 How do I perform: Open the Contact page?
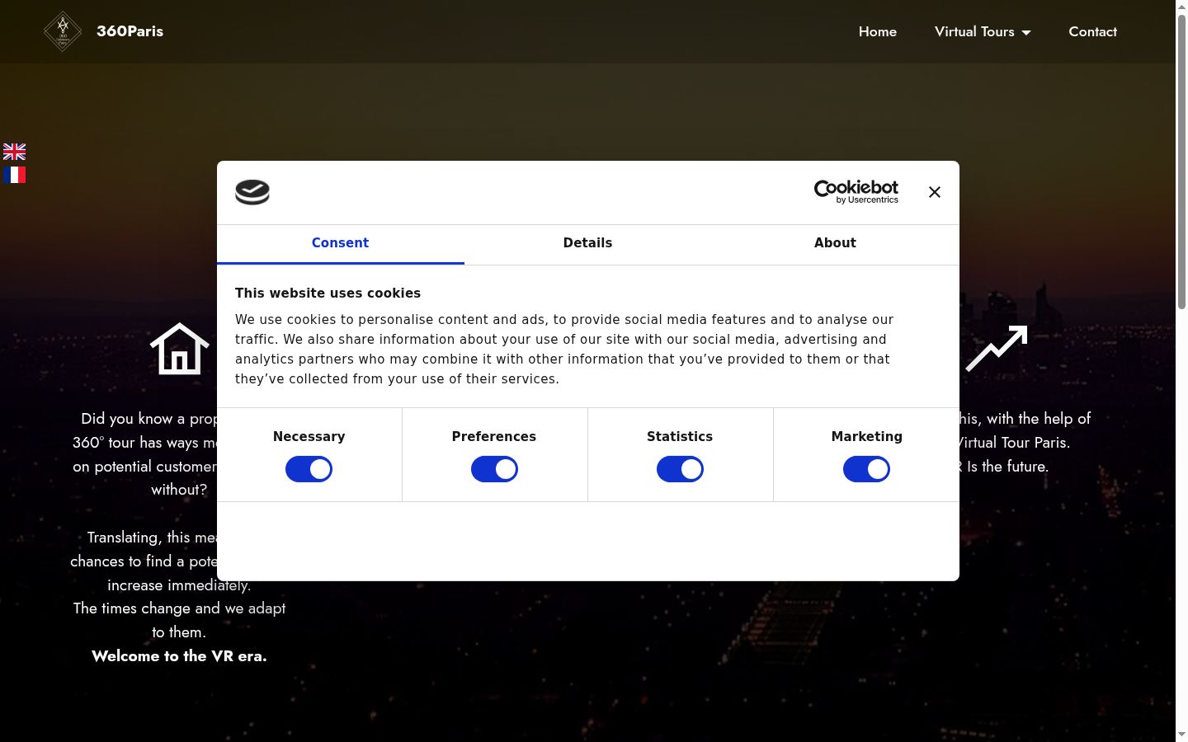(1092, 31)
